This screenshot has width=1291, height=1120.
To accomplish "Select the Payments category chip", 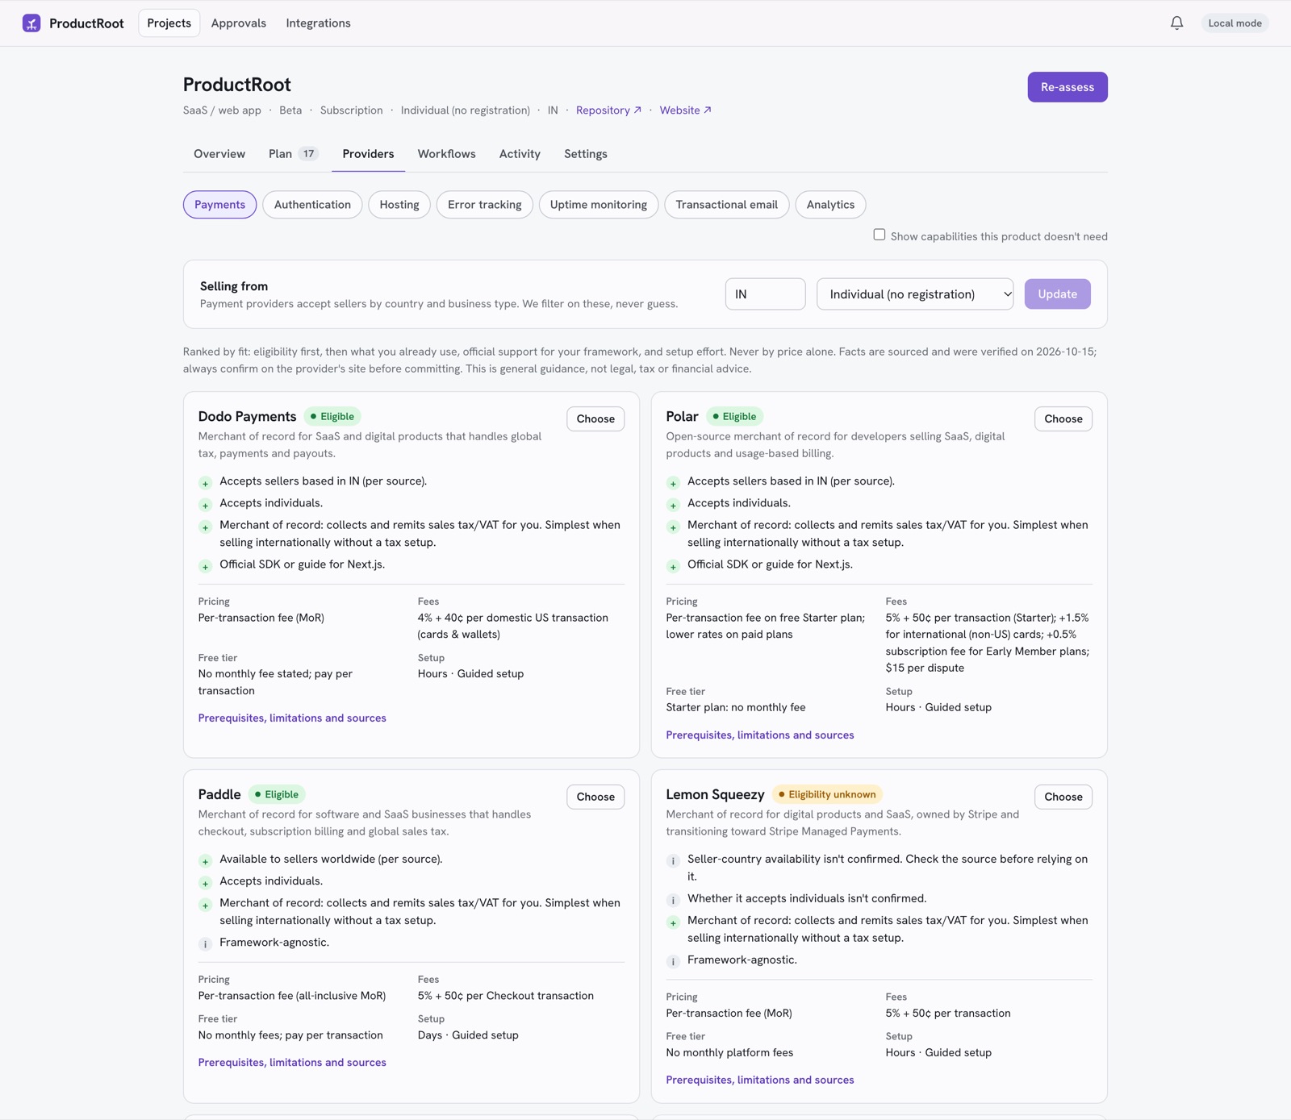I will tap(219, 205).
